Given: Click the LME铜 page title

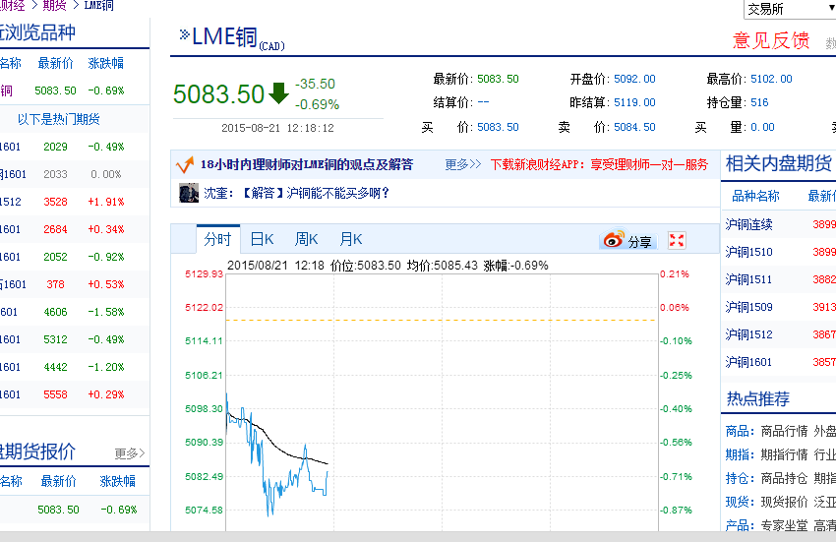Looking at the screenshot, I should coord(224,37).
